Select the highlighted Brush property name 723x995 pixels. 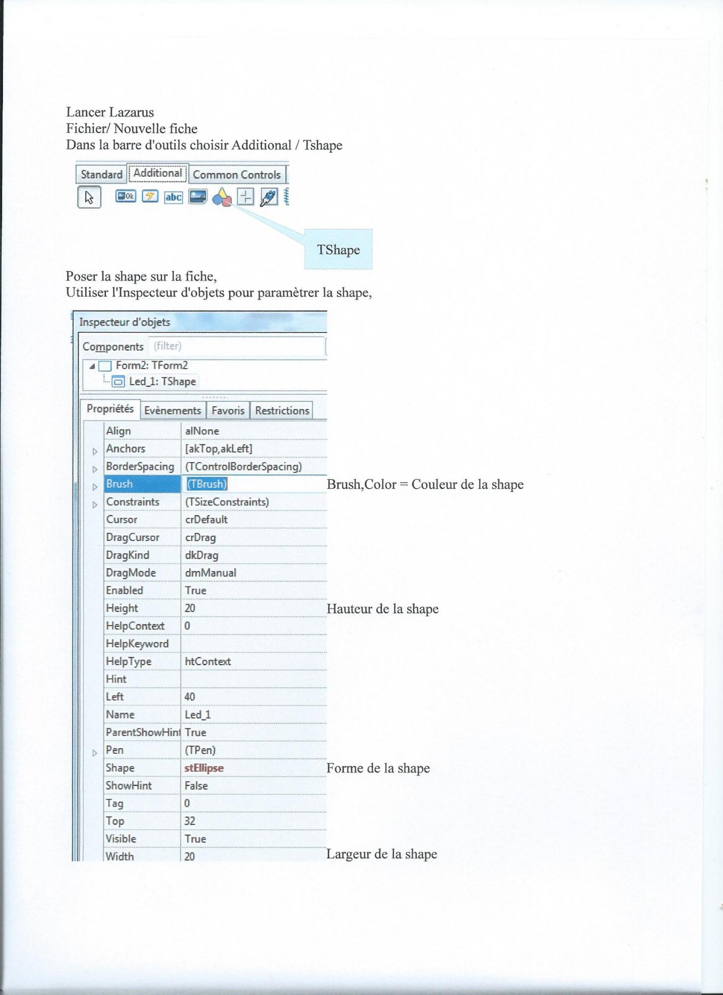[142, 484]
